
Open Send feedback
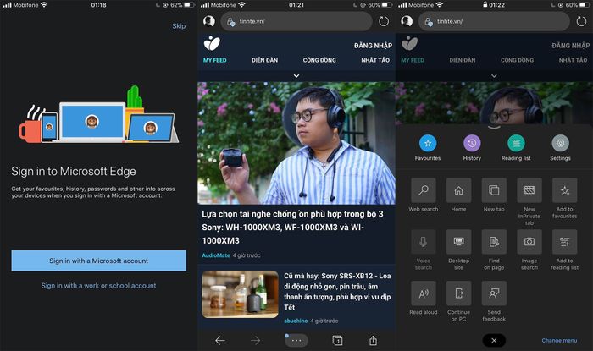click(x=494, y=293)
